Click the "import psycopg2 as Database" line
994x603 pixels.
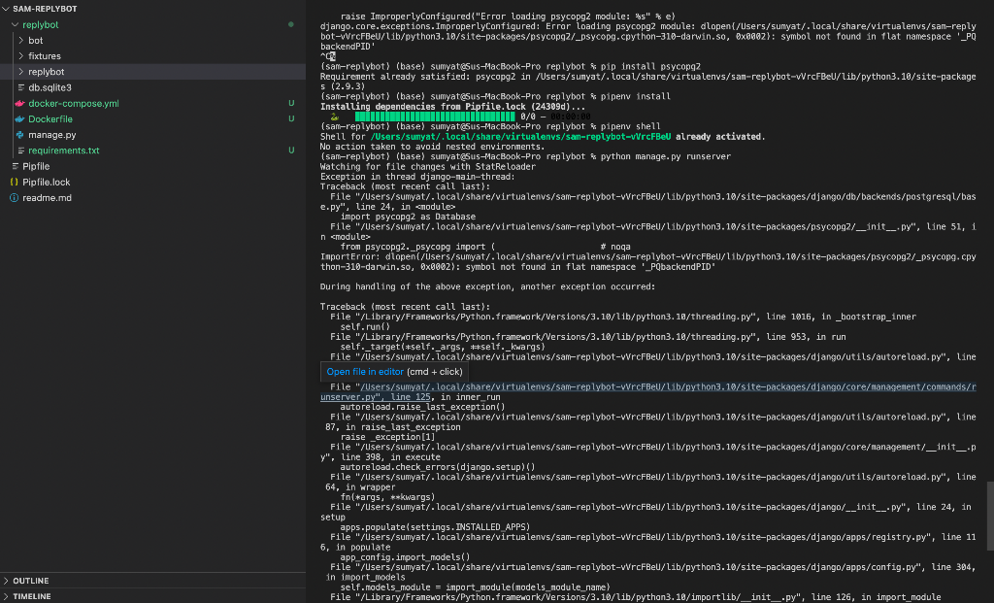[408, 217]
